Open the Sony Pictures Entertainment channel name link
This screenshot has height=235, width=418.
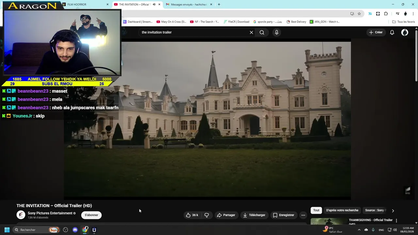coord(50,213)
